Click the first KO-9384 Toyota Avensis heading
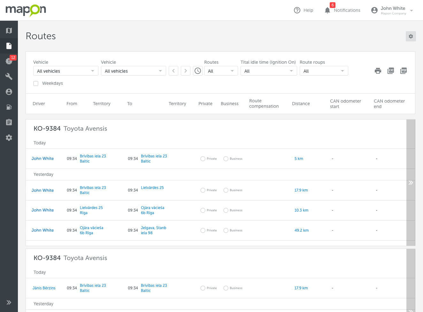423x312 pixels. [x=70, y=129]
